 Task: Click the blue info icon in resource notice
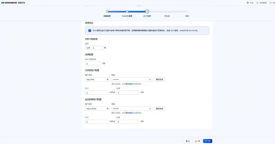click(90, 31)
